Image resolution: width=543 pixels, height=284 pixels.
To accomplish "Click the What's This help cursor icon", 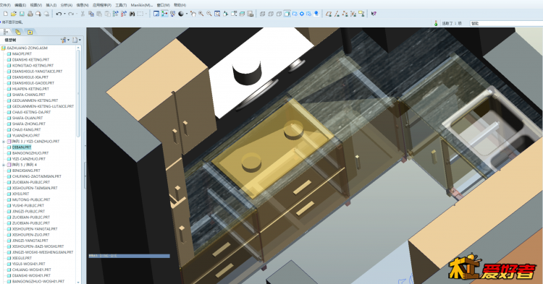I will click(374, 14).
